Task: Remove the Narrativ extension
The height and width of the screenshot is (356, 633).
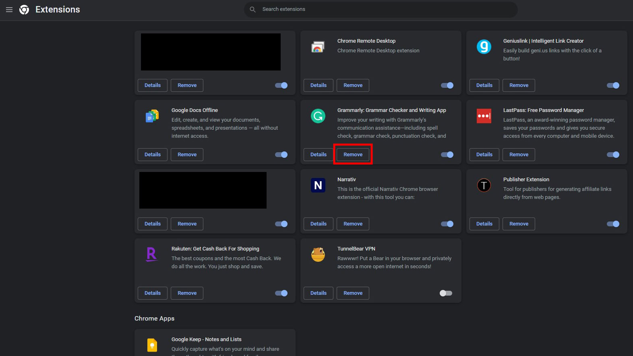Action: [353, 224]
